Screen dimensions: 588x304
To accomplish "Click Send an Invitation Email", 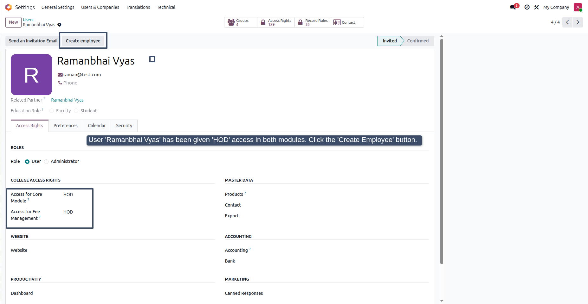I will click(x=33, y=41).
